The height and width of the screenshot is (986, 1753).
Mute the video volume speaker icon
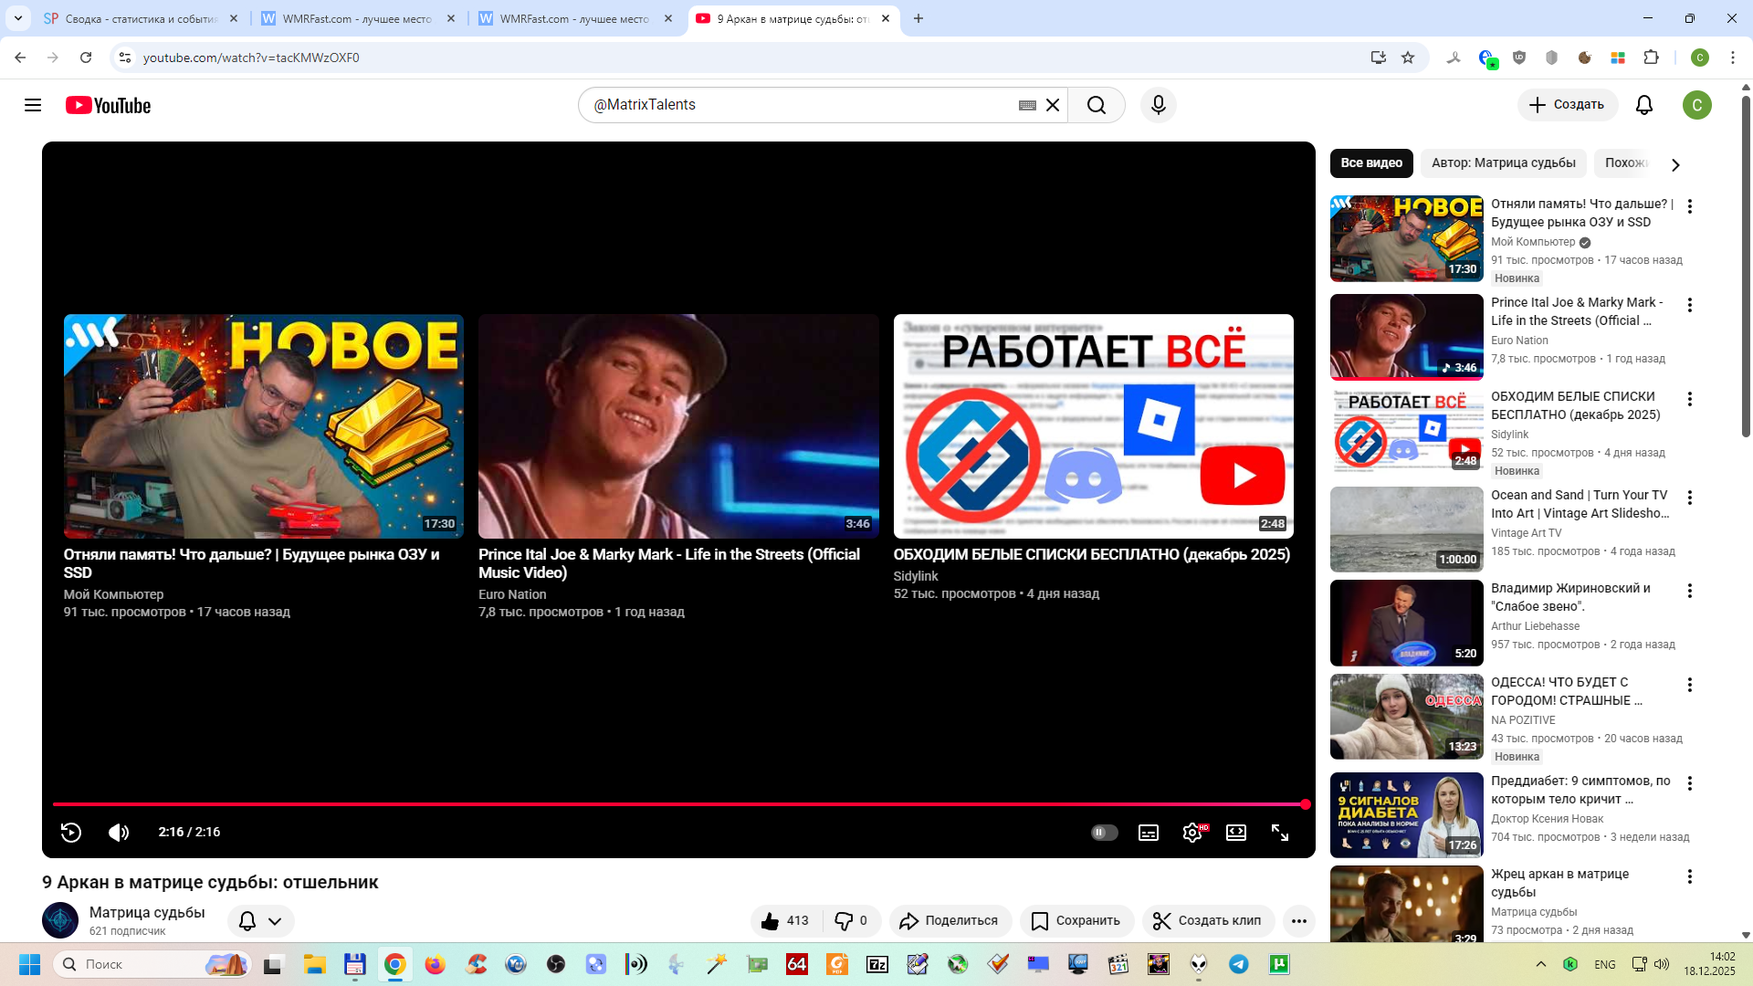click(x=119, y=832)
